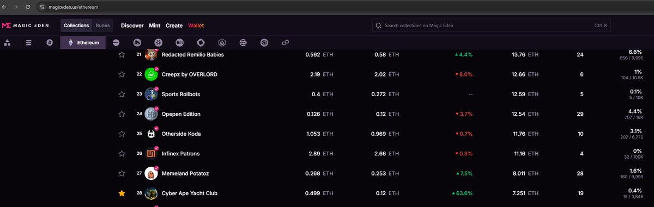Viewport: 654px width, 207px height.
Task: Click 0.272 ETH value for Sports Rollbots
Action: 386,94
